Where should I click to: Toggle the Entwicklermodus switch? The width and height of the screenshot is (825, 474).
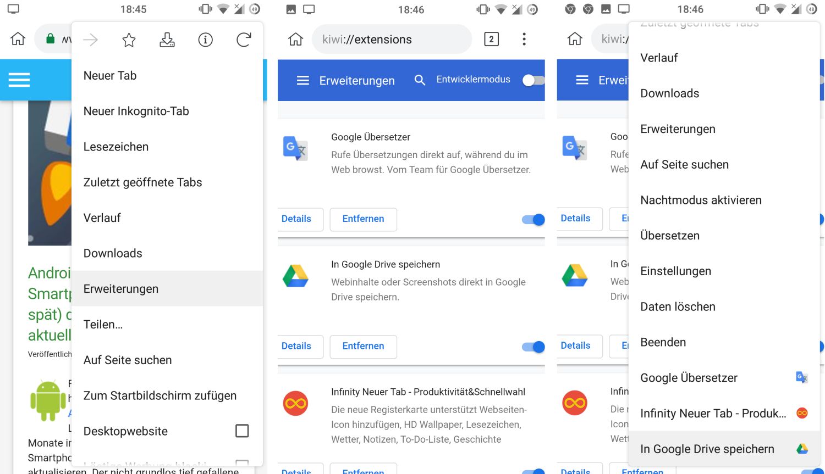[532, 80]
